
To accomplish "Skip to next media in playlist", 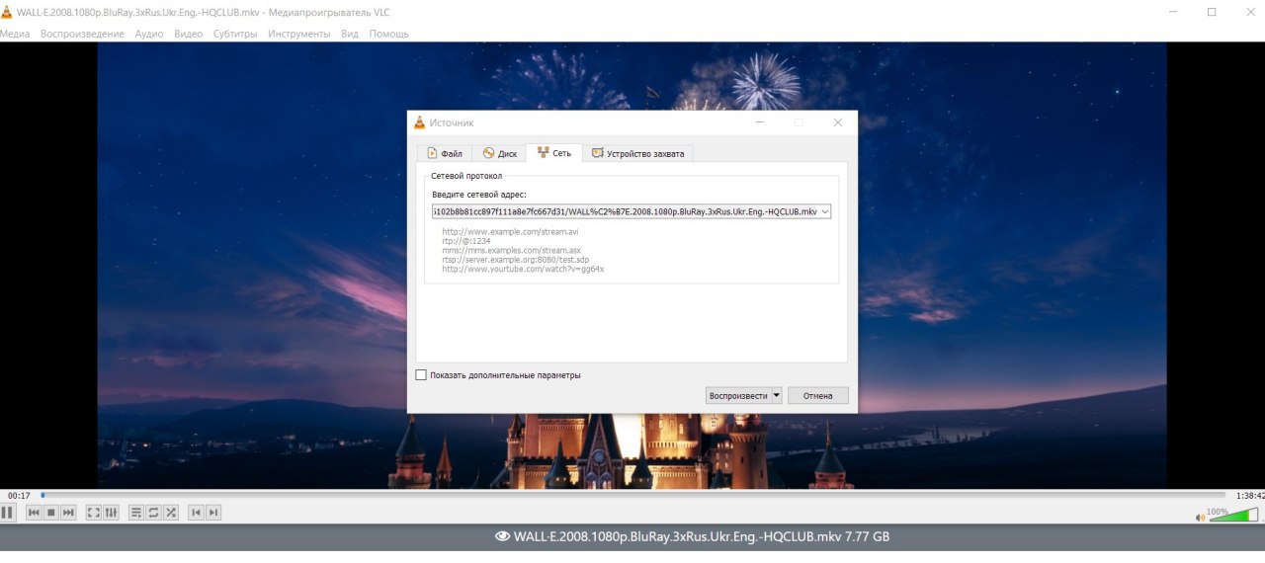I will click(x=68, y=512).
